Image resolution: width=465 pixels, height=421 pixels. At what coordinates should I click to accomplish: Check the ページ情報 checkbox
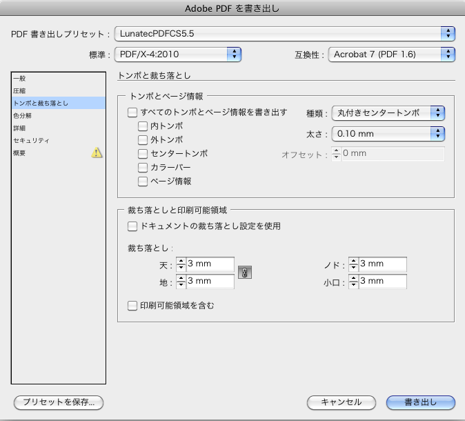143,182
